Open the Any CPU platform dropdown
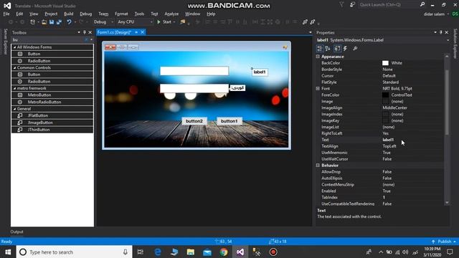Image resolution: width=459 pixels, height=258 pixels. (x=135, y=22)
